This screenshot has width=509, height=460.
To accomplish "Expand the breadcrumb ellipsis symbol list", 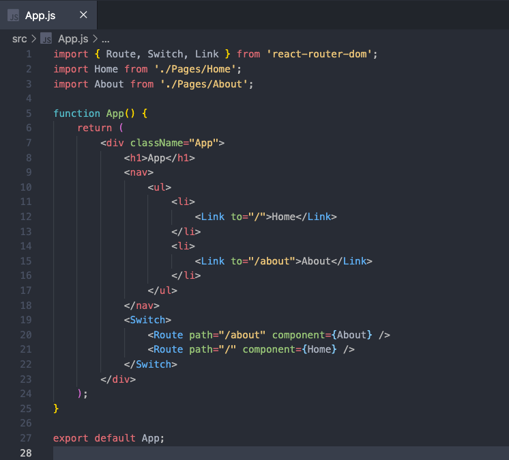I will click(x=106, y=40).
